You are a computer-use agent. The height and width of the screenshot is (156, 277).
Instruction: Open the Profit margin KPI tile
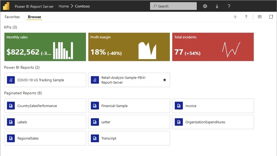129,47
